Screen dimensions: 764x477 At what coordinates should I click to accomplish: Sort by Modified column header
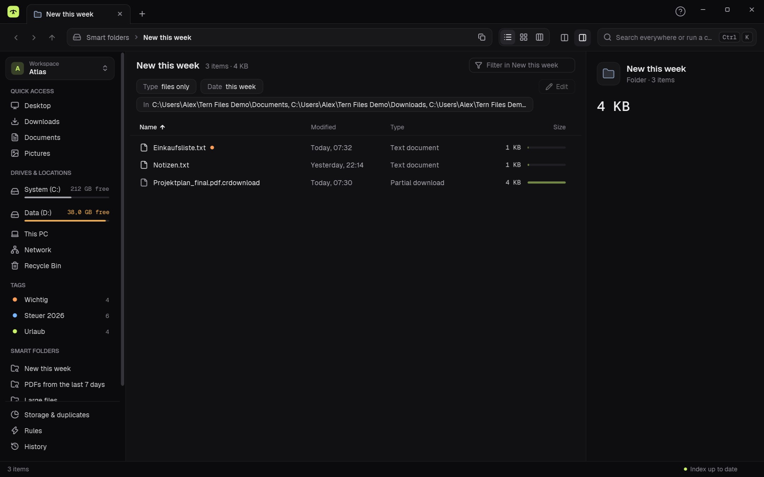[323, 127]
